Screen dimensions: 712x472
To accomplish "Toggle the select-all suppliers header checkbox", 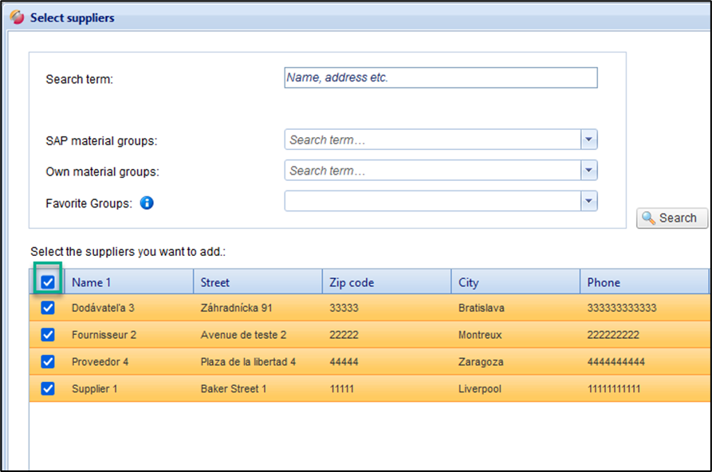I will (48, 282).
